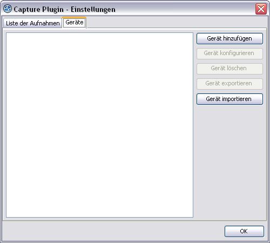Select the Geräte tab
Viewport: 270px width, 243px height.
coord(75,23)
